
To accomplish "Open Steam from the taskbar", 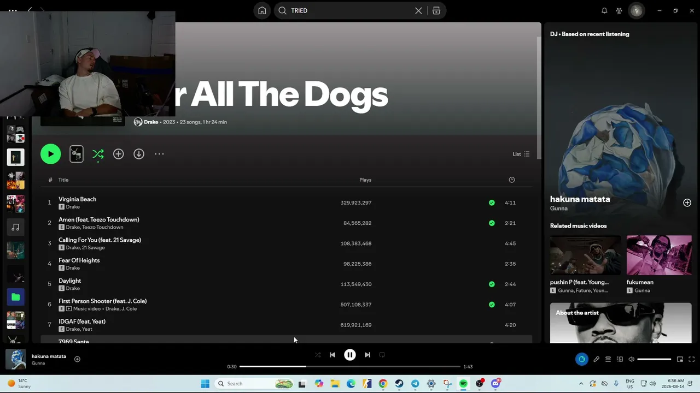I will [x=399, y=384].
